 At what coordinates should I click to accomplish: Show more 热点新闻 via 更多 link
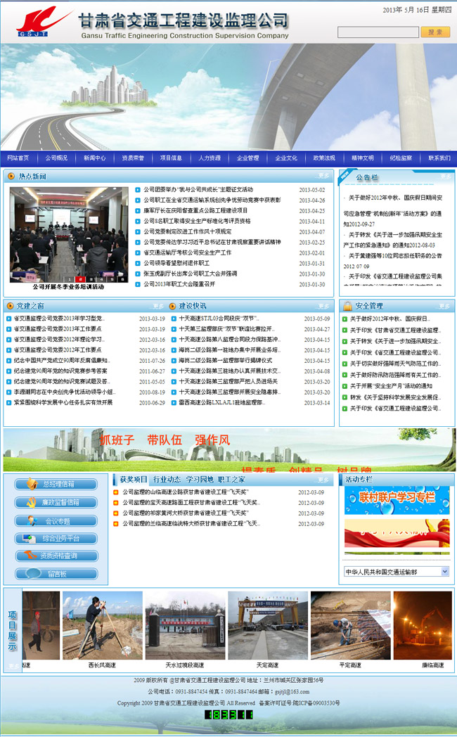point(323,176)
